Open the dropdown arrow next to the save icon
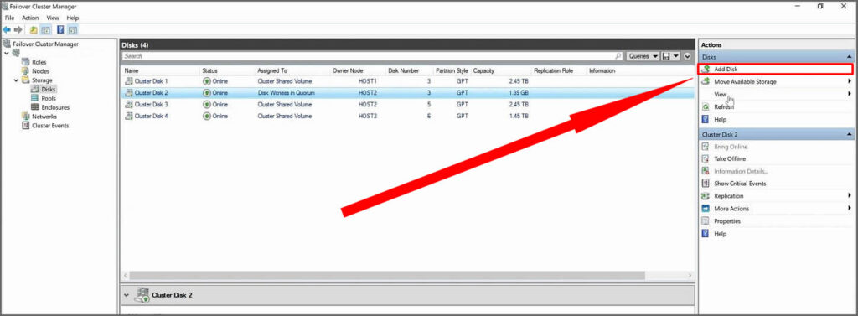Viewport: 858px width, 316px height. (676, 56)
